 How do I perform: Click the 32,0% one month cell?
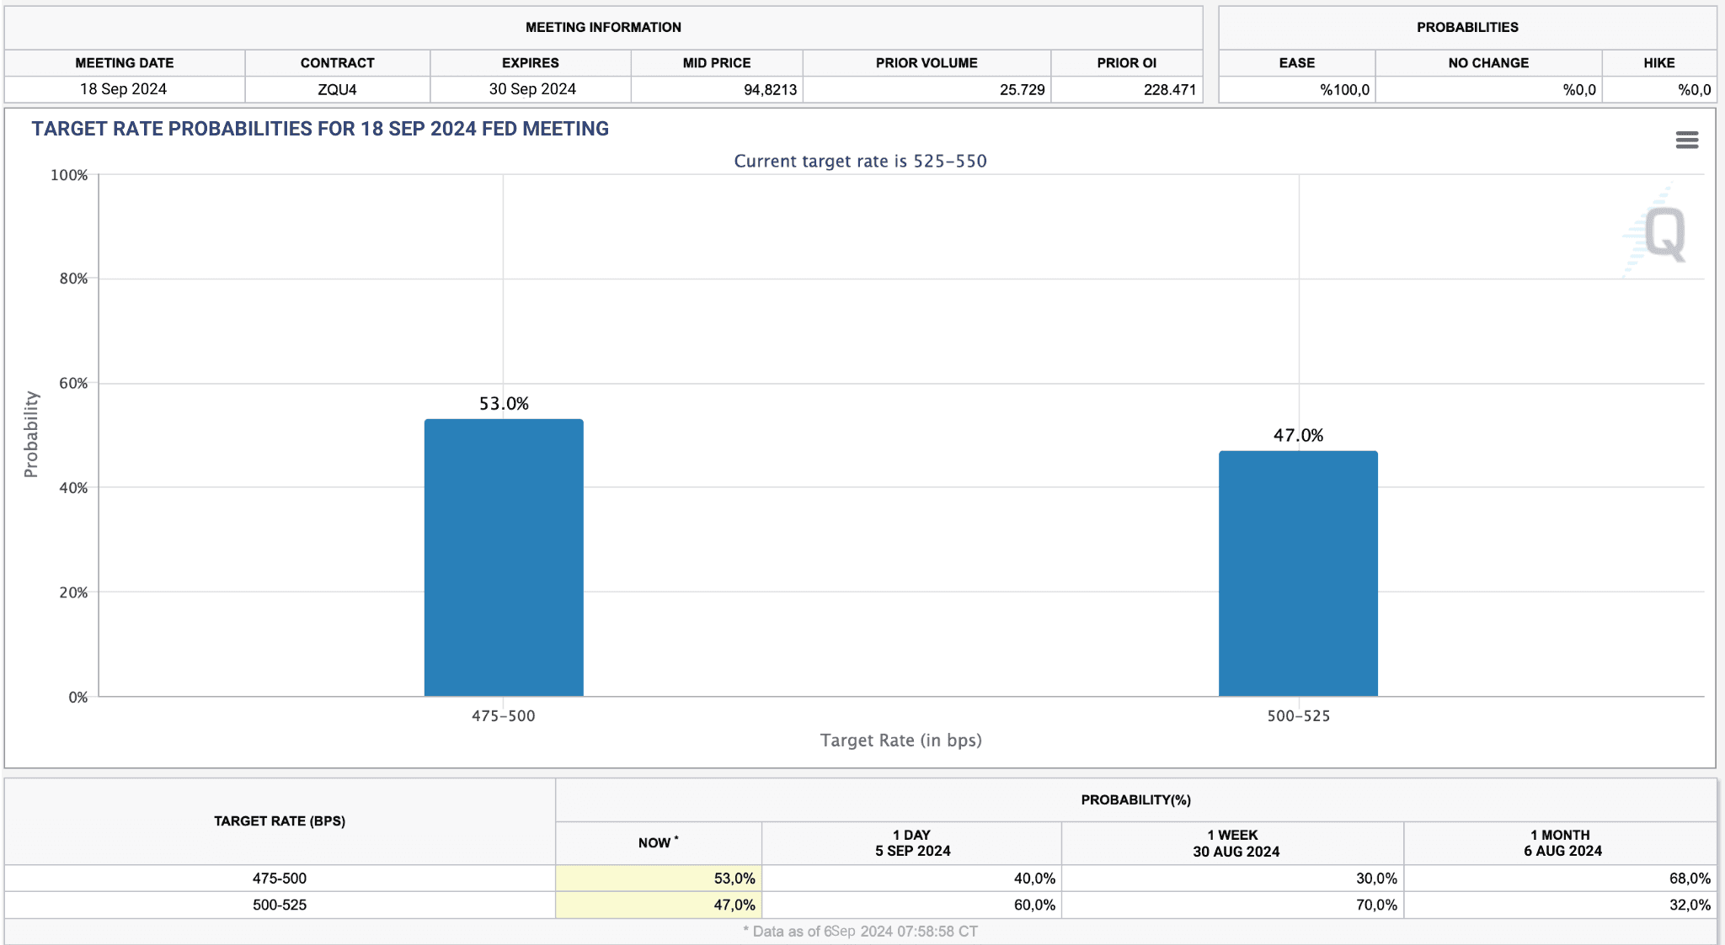pyautogui.click(x=1561, y=905)
